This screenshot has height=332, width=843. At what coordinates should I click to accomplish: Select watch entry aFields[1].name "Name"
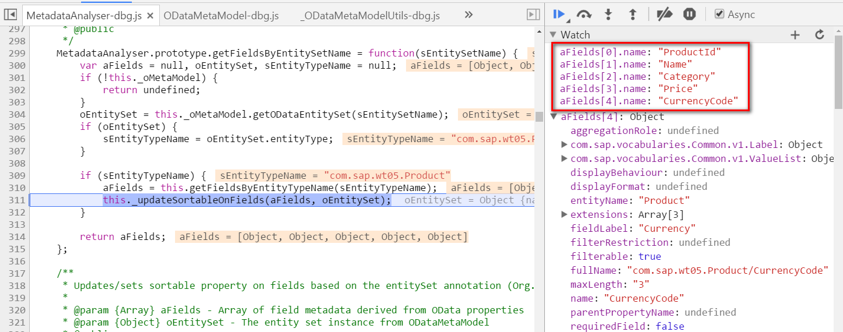click(x=626, y=64)
